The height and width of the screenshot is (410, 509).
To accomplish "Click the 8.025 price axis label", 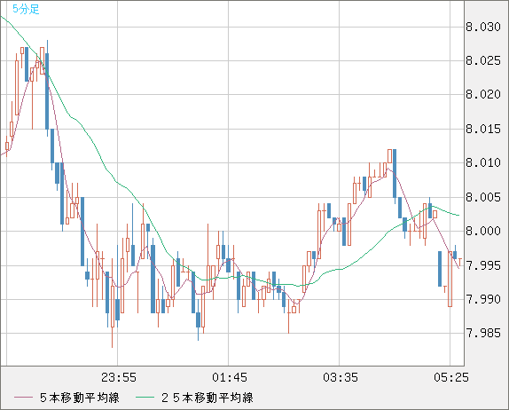I will pyautogui.click(x=483, y=60).
